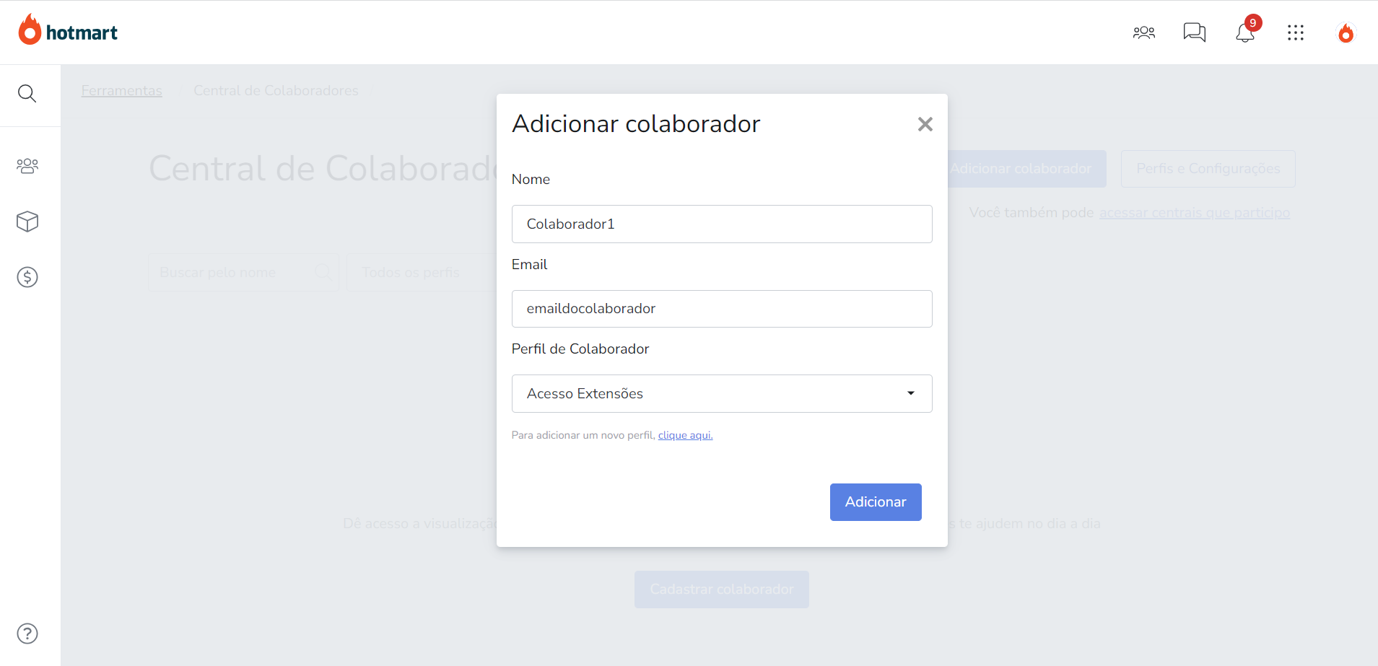Open the Ferramentas breadcrumb link
The width and height of the screenshot is (1378, 666).
point(121,91)
